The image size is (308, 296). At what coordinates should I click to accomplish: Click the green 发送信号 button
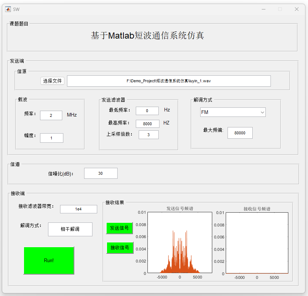(x=119, y=228)
